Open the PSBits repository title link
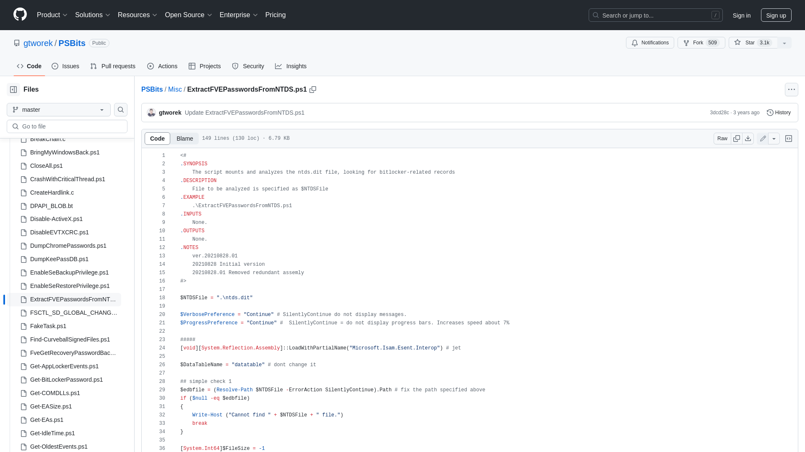Screen dimensions: 805x452 point(72,43)
